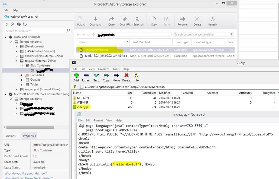Collapse the testjava storage account node
This screenshot has height=179, width=279.
point(17,61)
